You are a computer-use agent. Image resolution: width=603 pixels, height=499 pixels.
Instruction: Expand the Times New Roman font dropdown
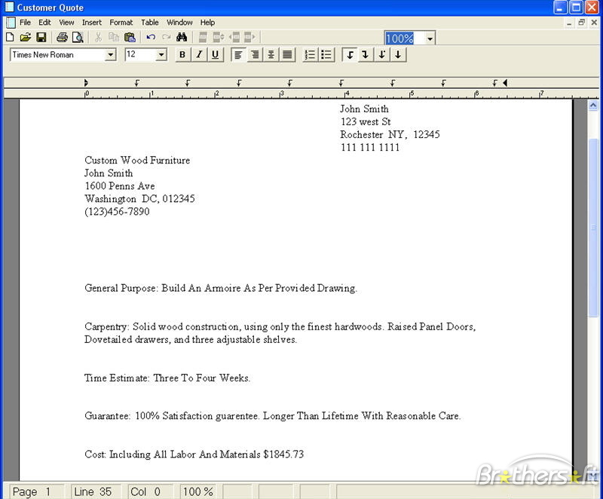[110, 54]
